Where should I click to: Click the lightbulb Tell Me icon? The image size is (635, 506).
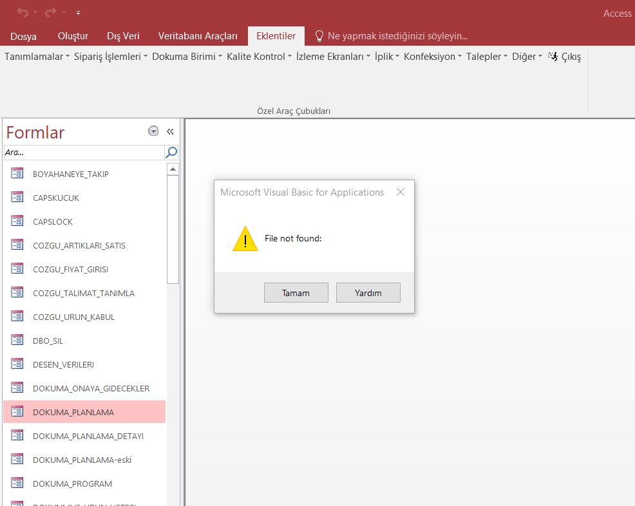pos(319,36)
